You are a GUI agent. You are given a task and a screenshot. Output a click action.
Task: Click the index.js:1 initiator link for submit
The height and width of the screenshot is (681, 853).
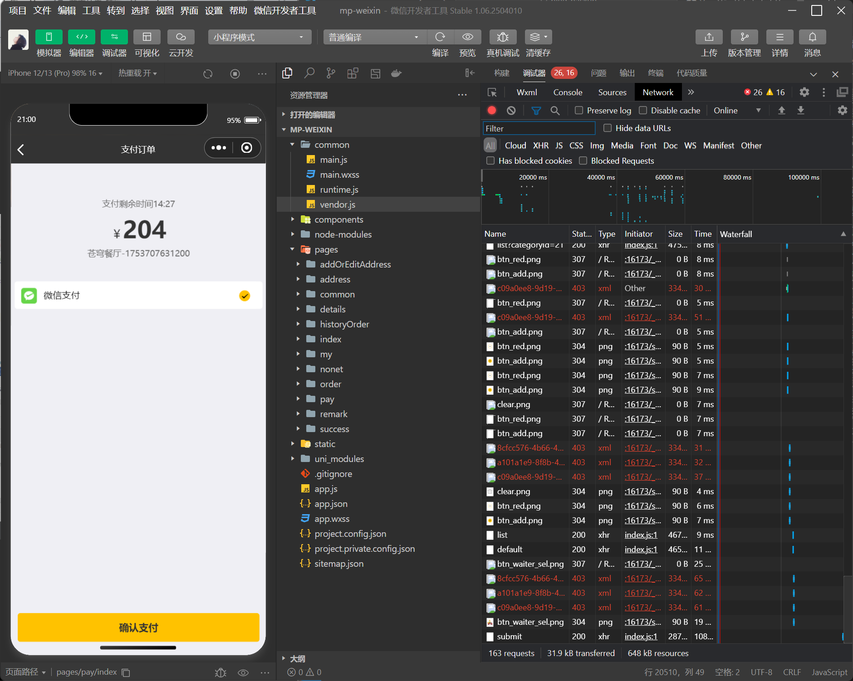(x=641, y=637)
